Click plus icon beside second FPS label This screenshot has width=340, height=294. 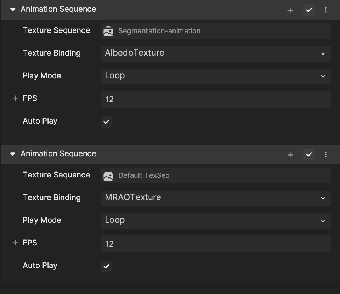point(15,243)
